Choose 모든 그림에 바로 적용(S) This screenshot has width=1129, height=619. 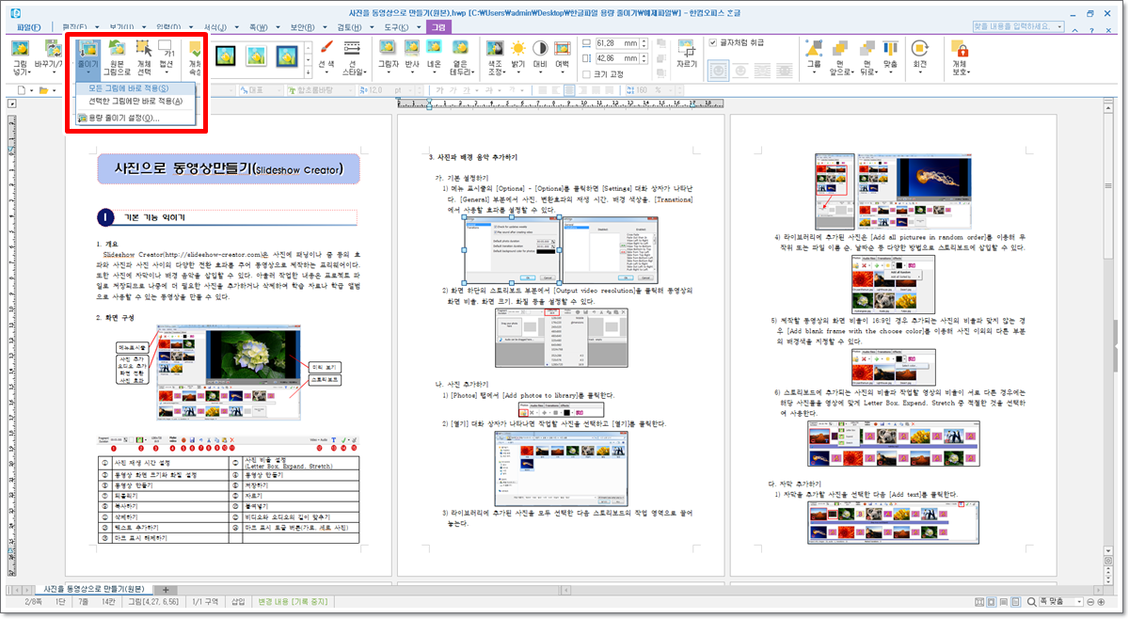click(135, 87)
